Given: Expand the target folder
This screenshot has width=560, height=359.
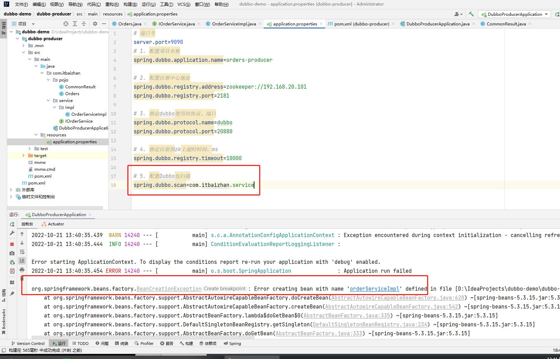Looking at the screenshot, I should pos(23,155).
